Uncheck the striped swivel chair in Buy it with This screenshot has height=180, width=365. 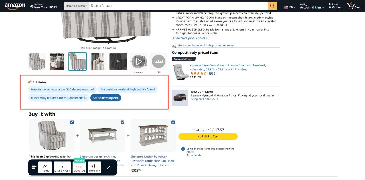(x=71, y=122)
